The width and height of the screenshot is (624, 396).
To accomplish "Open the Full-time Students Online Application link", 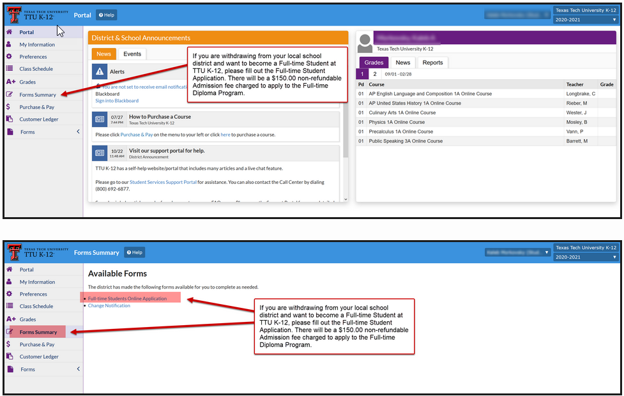I will pos(127,298).
